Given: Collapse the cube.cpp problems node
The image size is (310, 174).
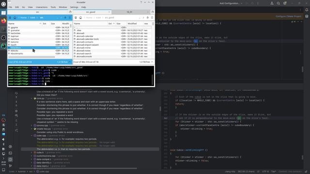Looking at the screenshot, I should point(31,136).
